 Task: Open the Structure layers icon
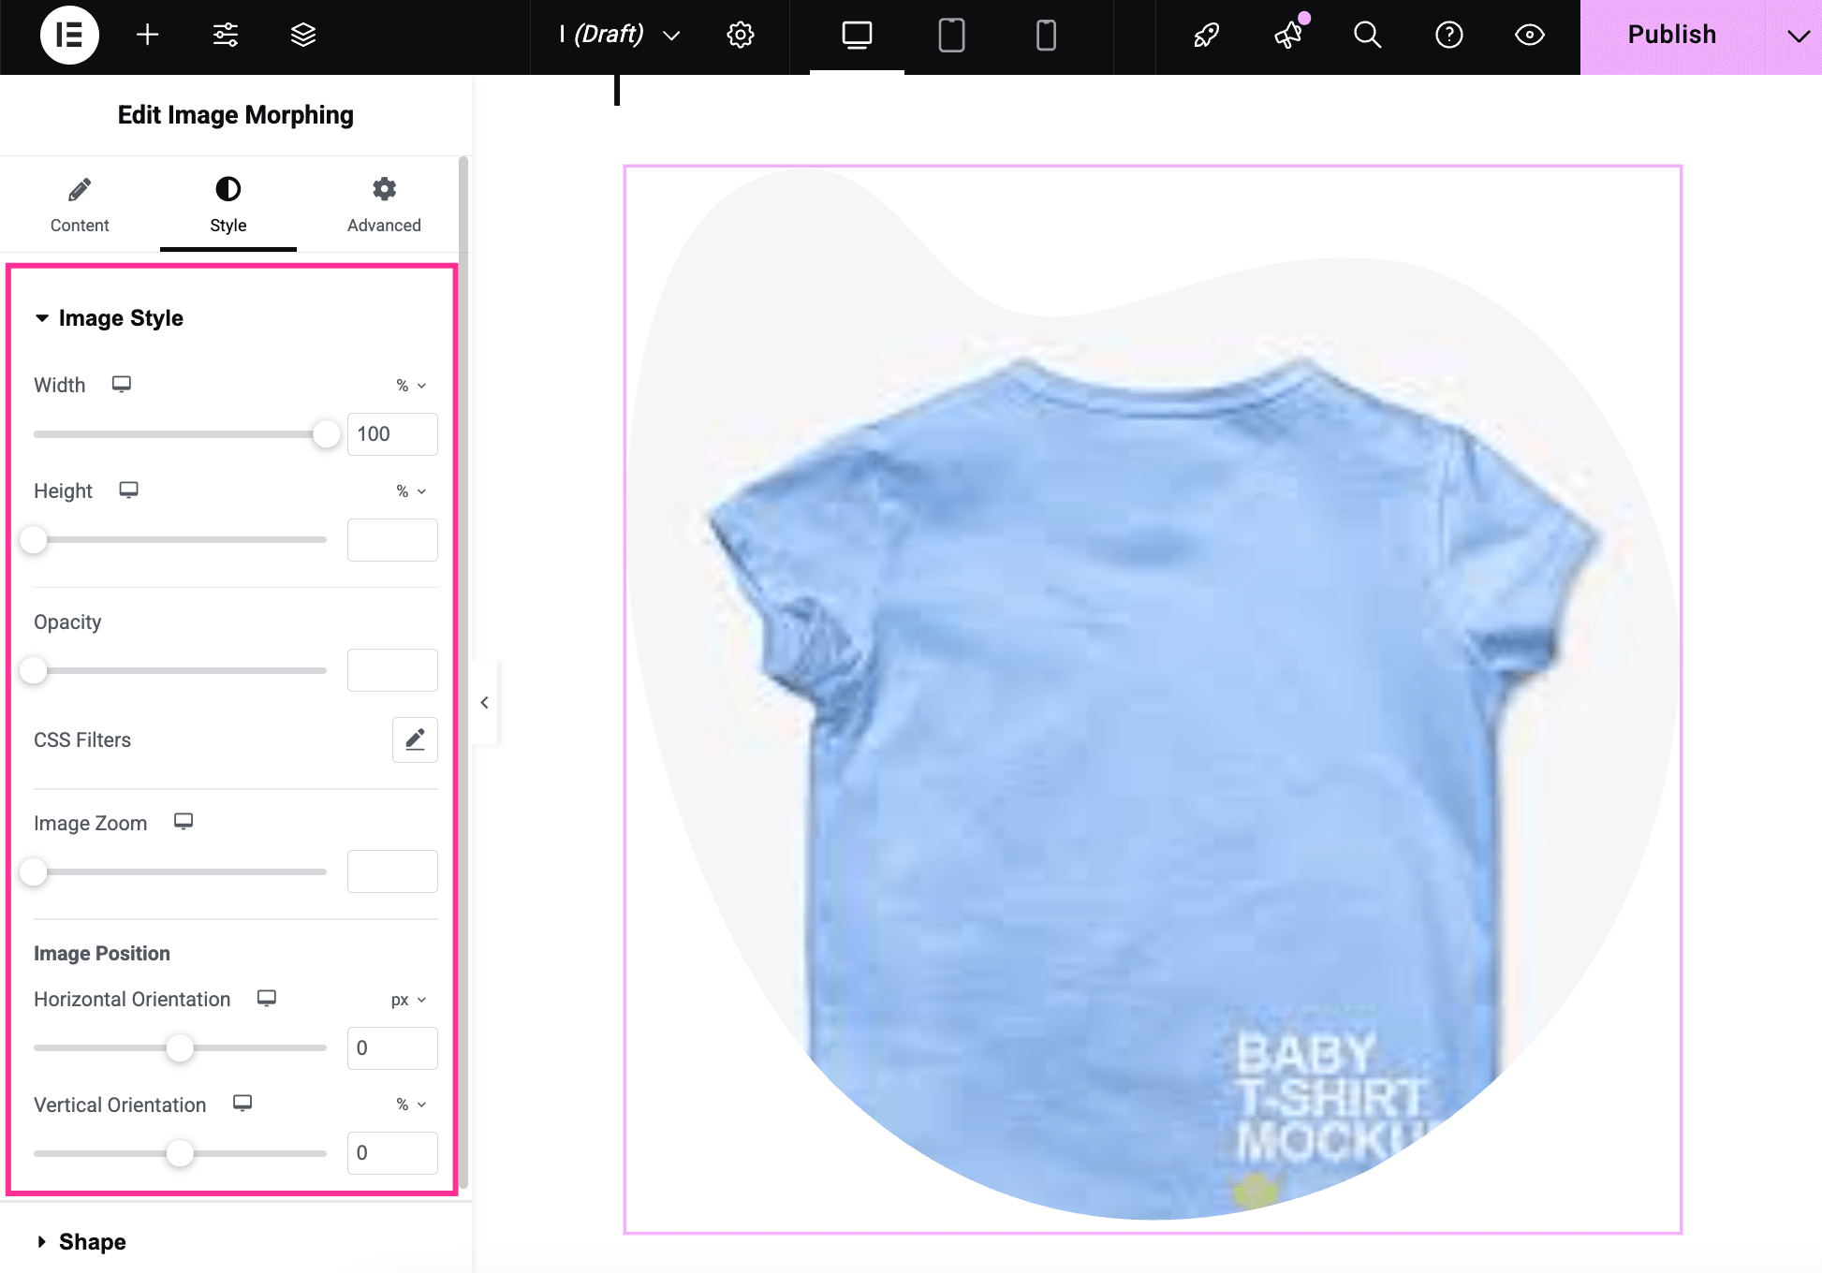[x=302, y=36]
